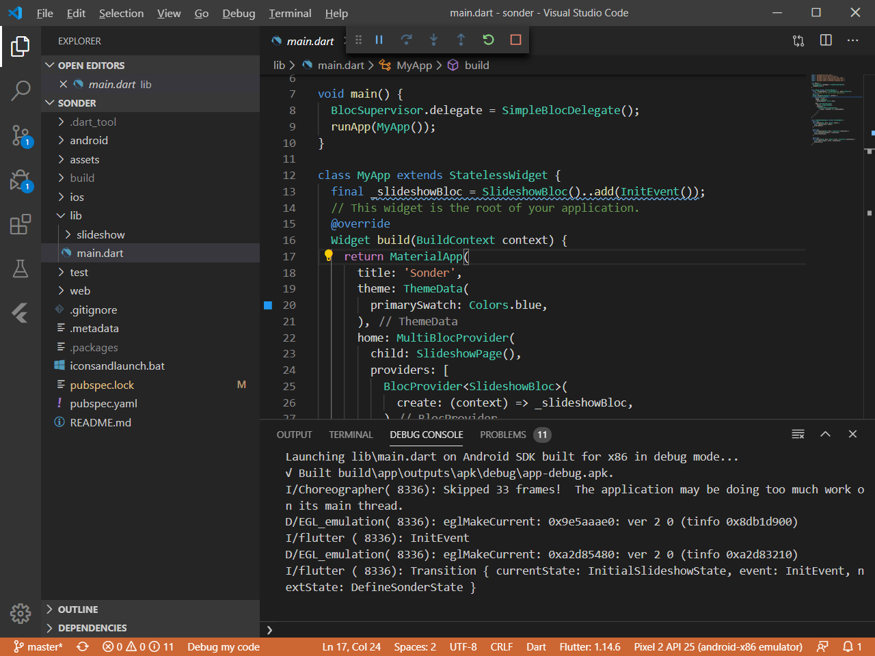The width and height of the screenshot is (875, 656).
Task: Collapse the Sonder explorer tree
Action: pyautogui.click(x=49, y=102)
